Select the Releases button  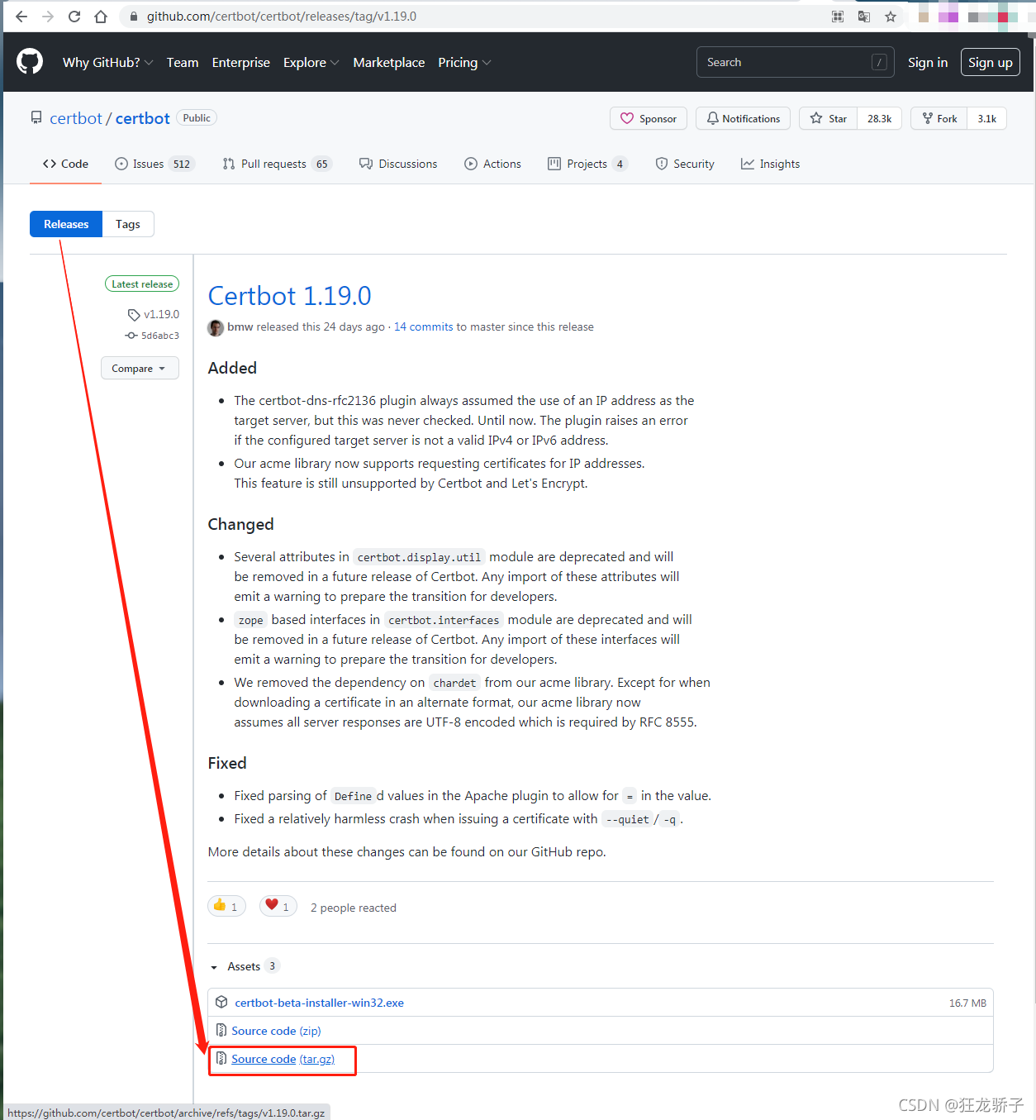coord(66,224)
